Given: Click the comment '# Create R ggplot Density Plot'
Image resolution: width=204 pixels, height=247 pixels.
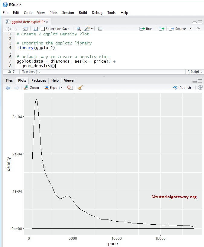Looking at the screenshot, I should (53, 34).
